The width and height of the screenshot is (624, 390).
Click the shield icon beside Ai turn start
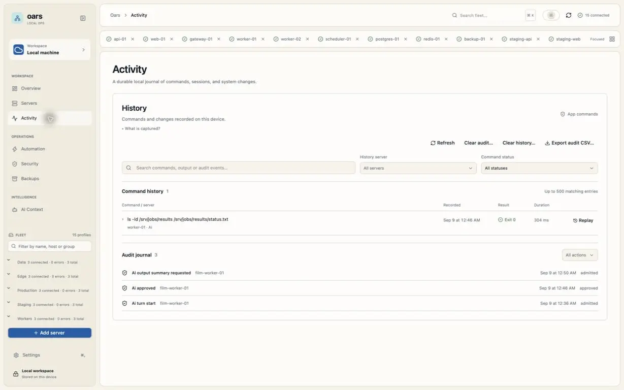pos(124,303)
